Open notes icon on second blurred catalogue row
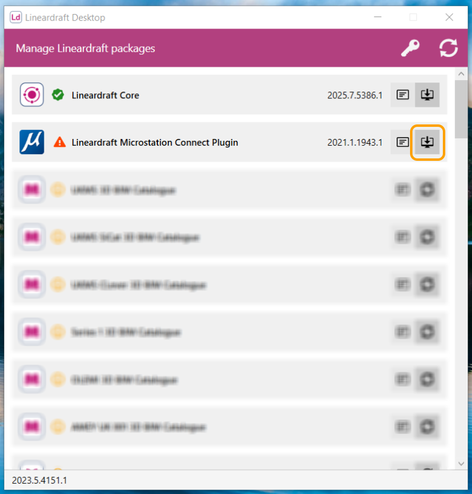 point(403,237)
